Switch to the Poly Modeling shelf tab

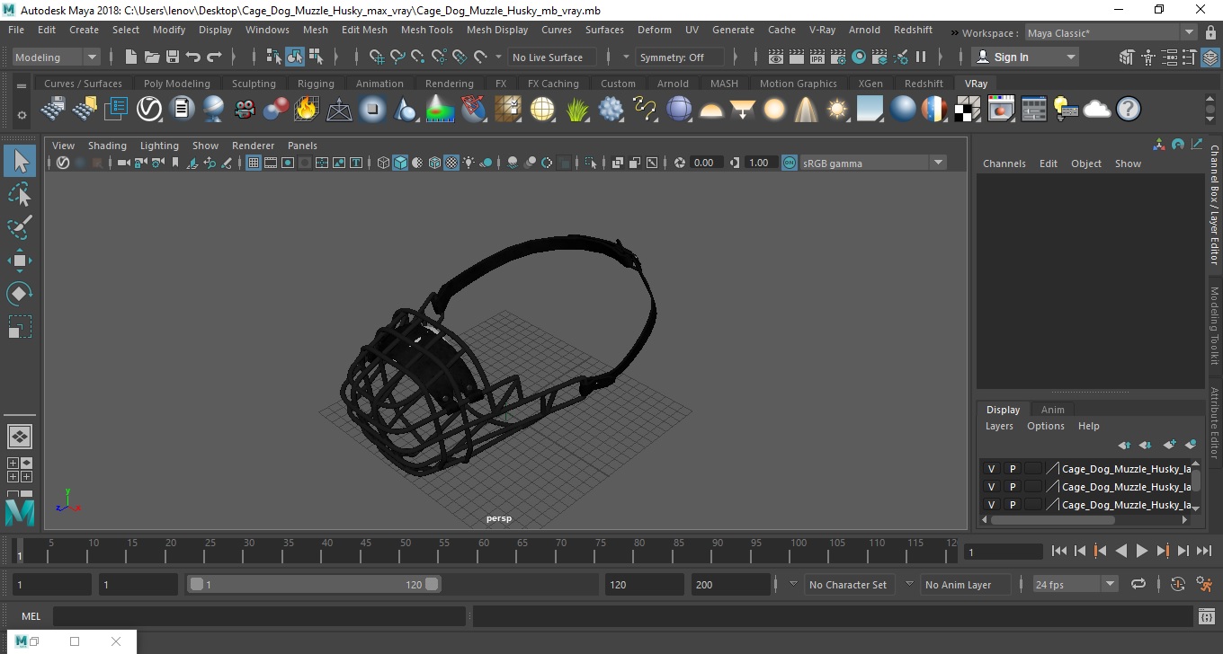176,84
